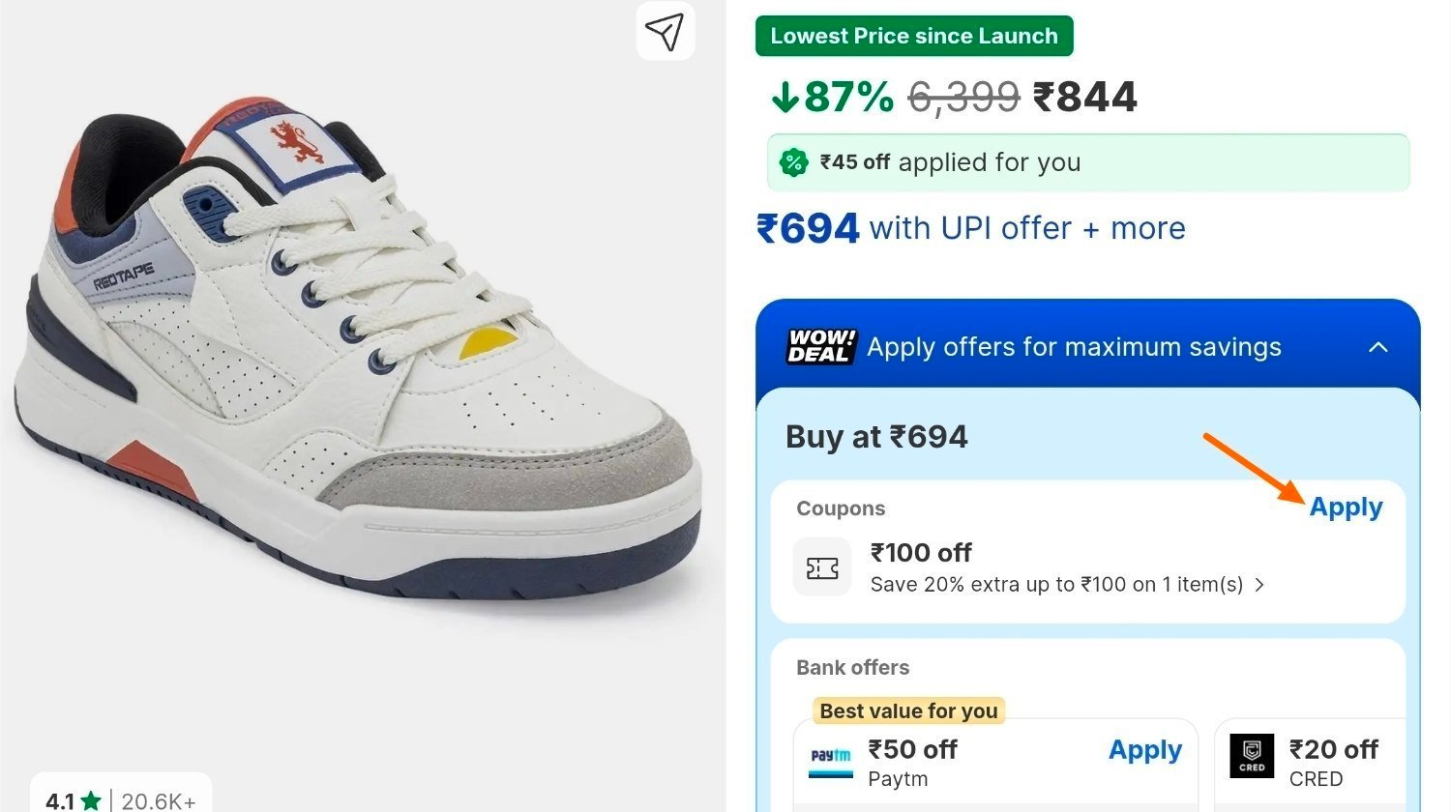The height and width of the screenshot is (812, 1451).
Task: Click the Paytm logo icon
Action: tap(831, 762)
